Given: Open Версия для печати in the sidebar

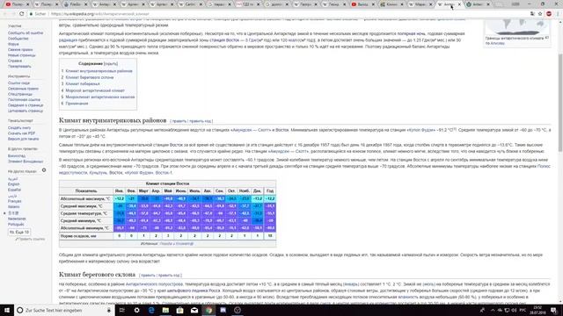Looking at the screenshot, I should [x=24, y=139].
